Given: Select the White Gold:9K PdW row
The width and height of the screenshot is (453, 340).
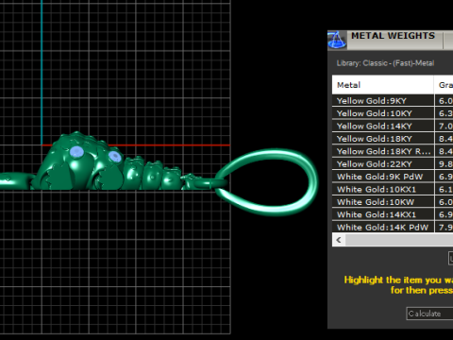Looking at the screenshot, I should point(393,177).
